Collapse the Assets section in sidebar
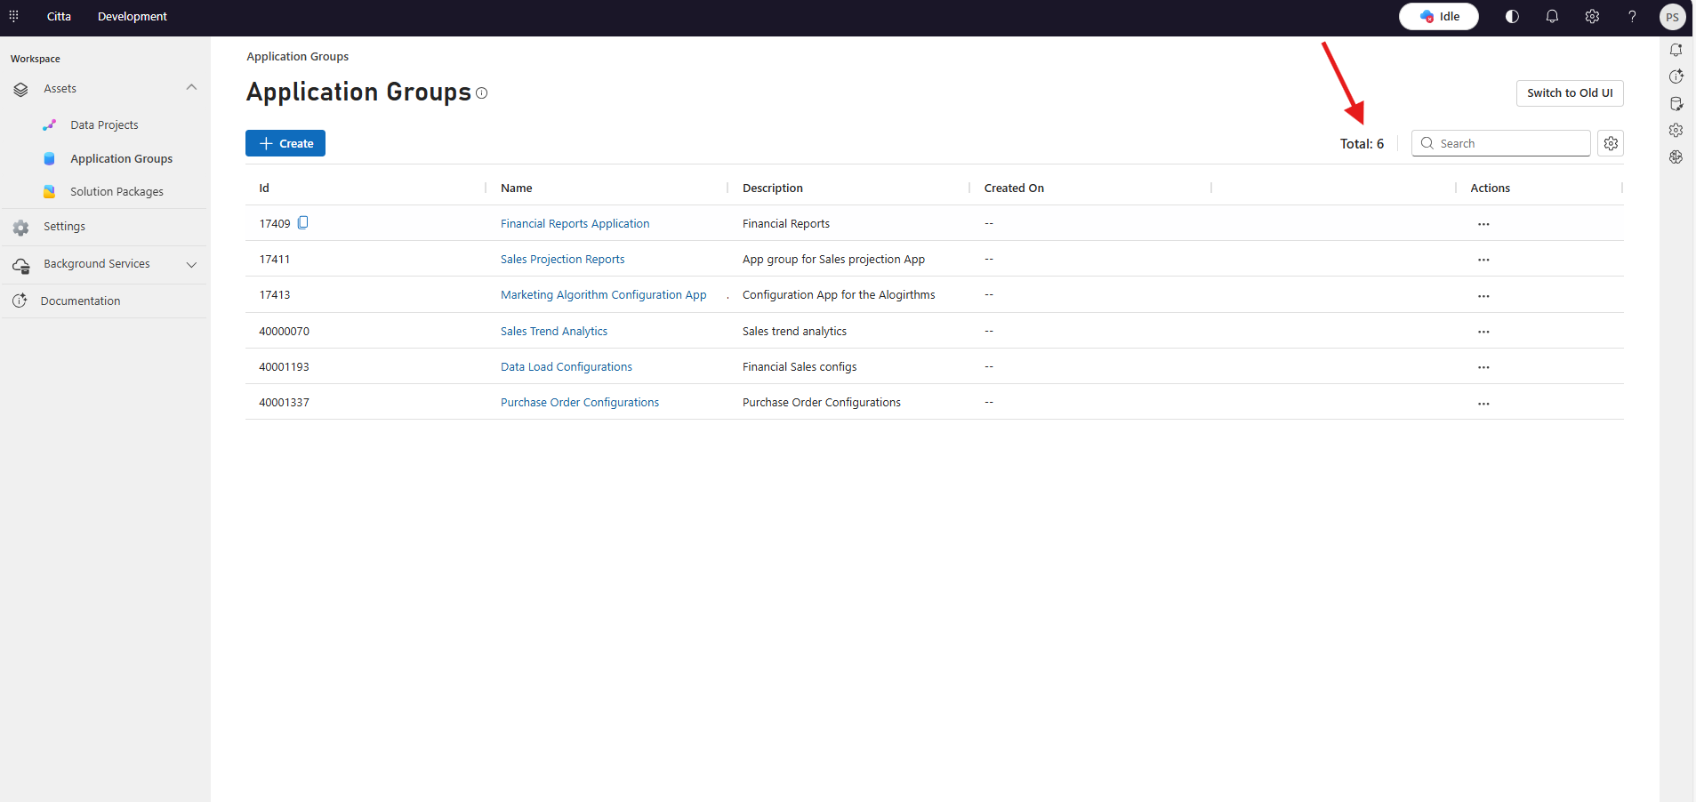The height and width of the screenshot is (802, 1696). click(x=191, y=88)
